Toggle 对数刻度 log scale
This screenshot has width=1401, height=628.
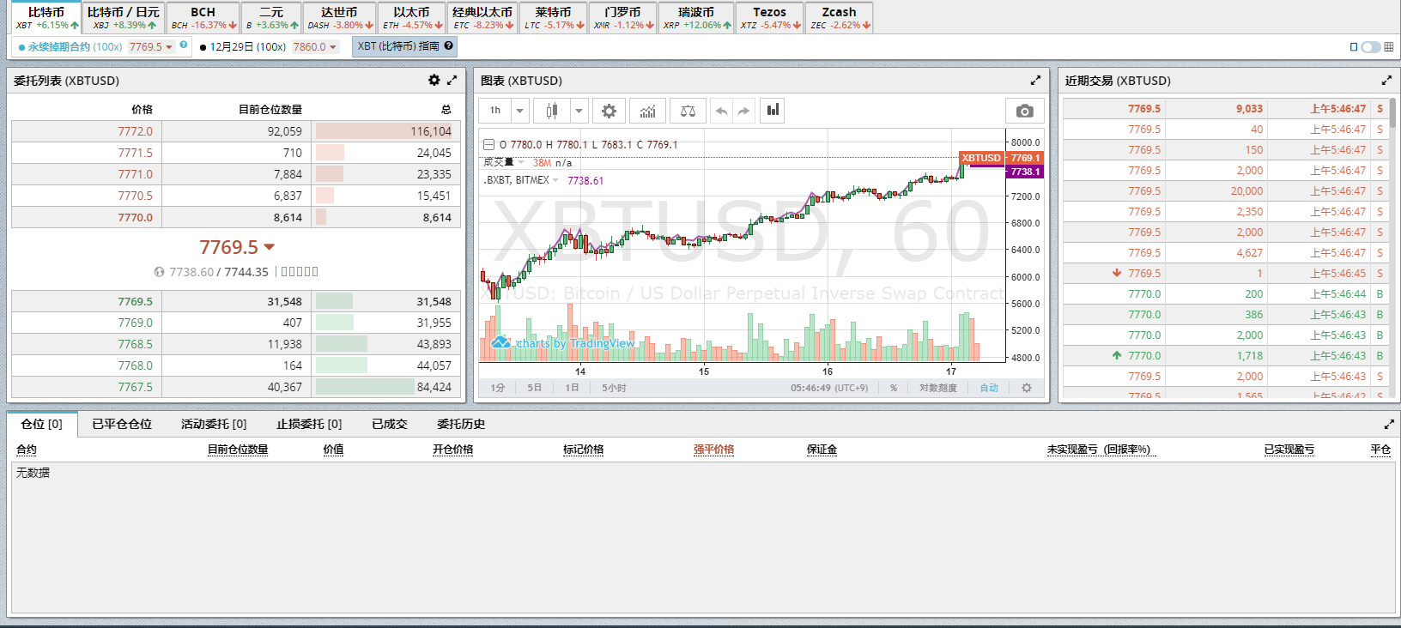click(937, 388)
